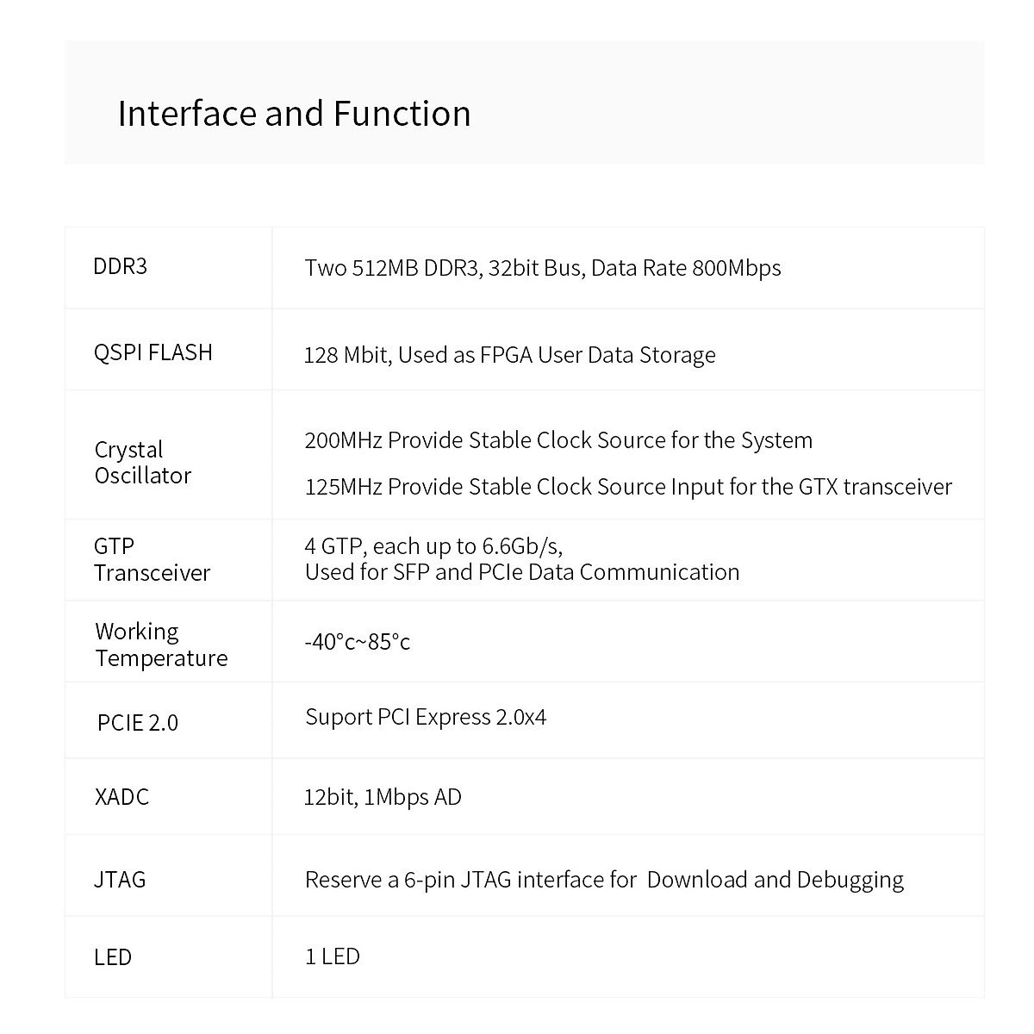The height and width of the screenshot is (1034, 1034).
Task: Click the 125MHz GTX transceiver line
Action: pos(628,487)
